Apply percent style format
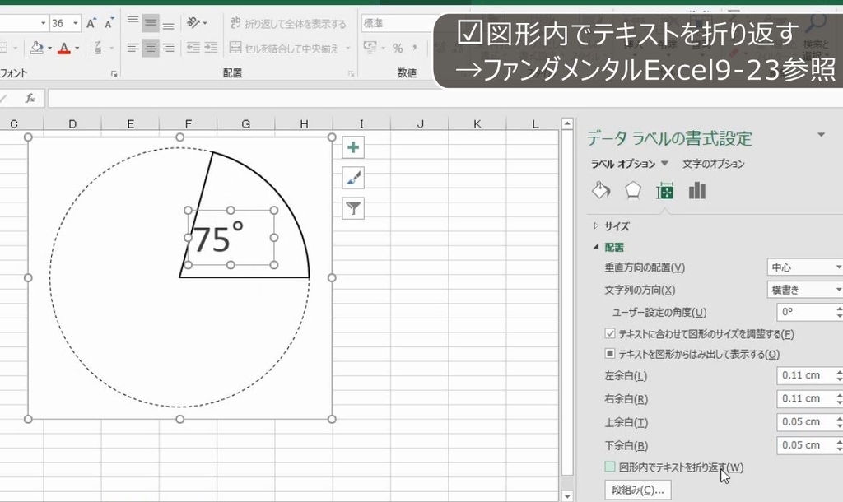The image size is (843, 502). click(398, 48)
